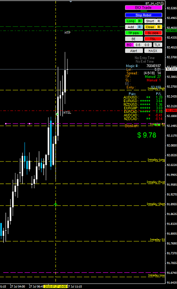Click the No Exit Time text
The width and height of the screenshot is (177, 289).
click(145, 61)
